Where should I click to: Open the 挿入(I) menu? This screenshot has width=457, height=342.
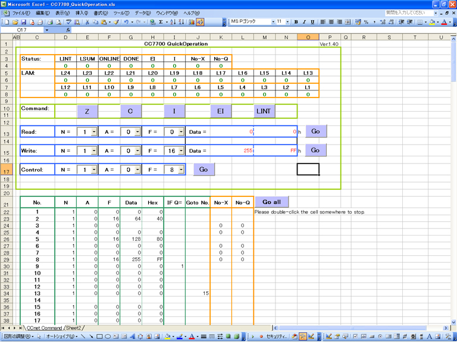tap(82, 13)
